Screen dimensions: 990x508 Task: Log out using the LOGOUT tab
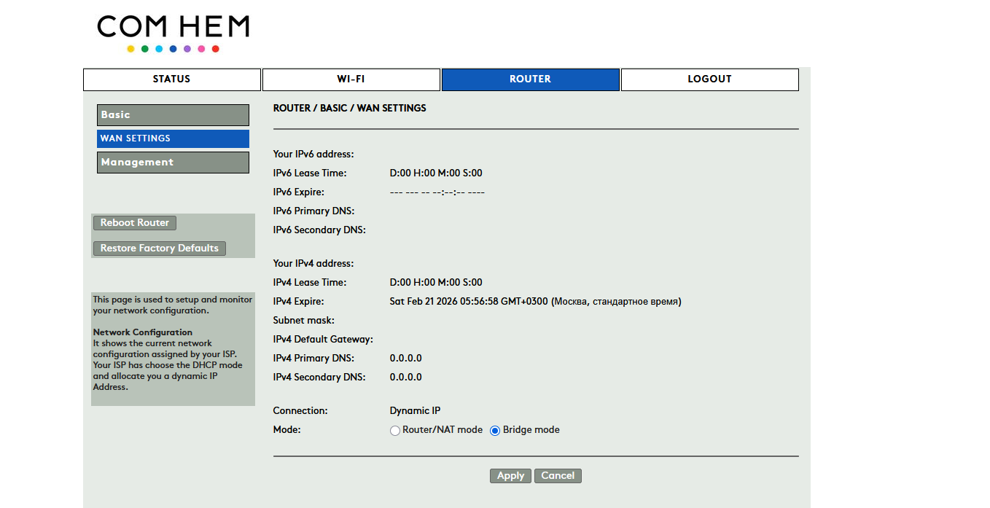(x=709, y=79)
